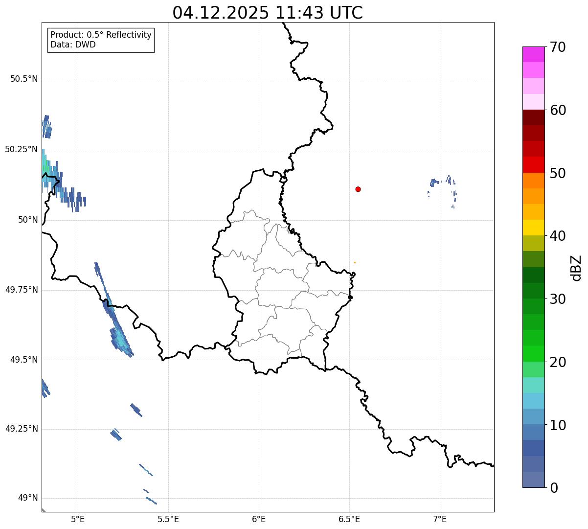Click the 49.25°N latitude label
588x529 pixels.
pos(22,429)
